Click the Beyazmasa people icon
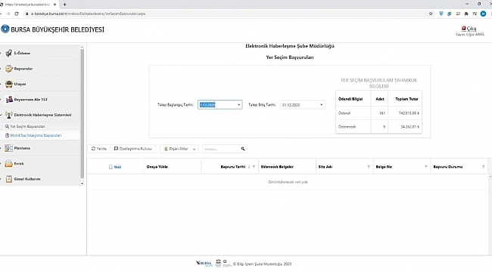 9,99
